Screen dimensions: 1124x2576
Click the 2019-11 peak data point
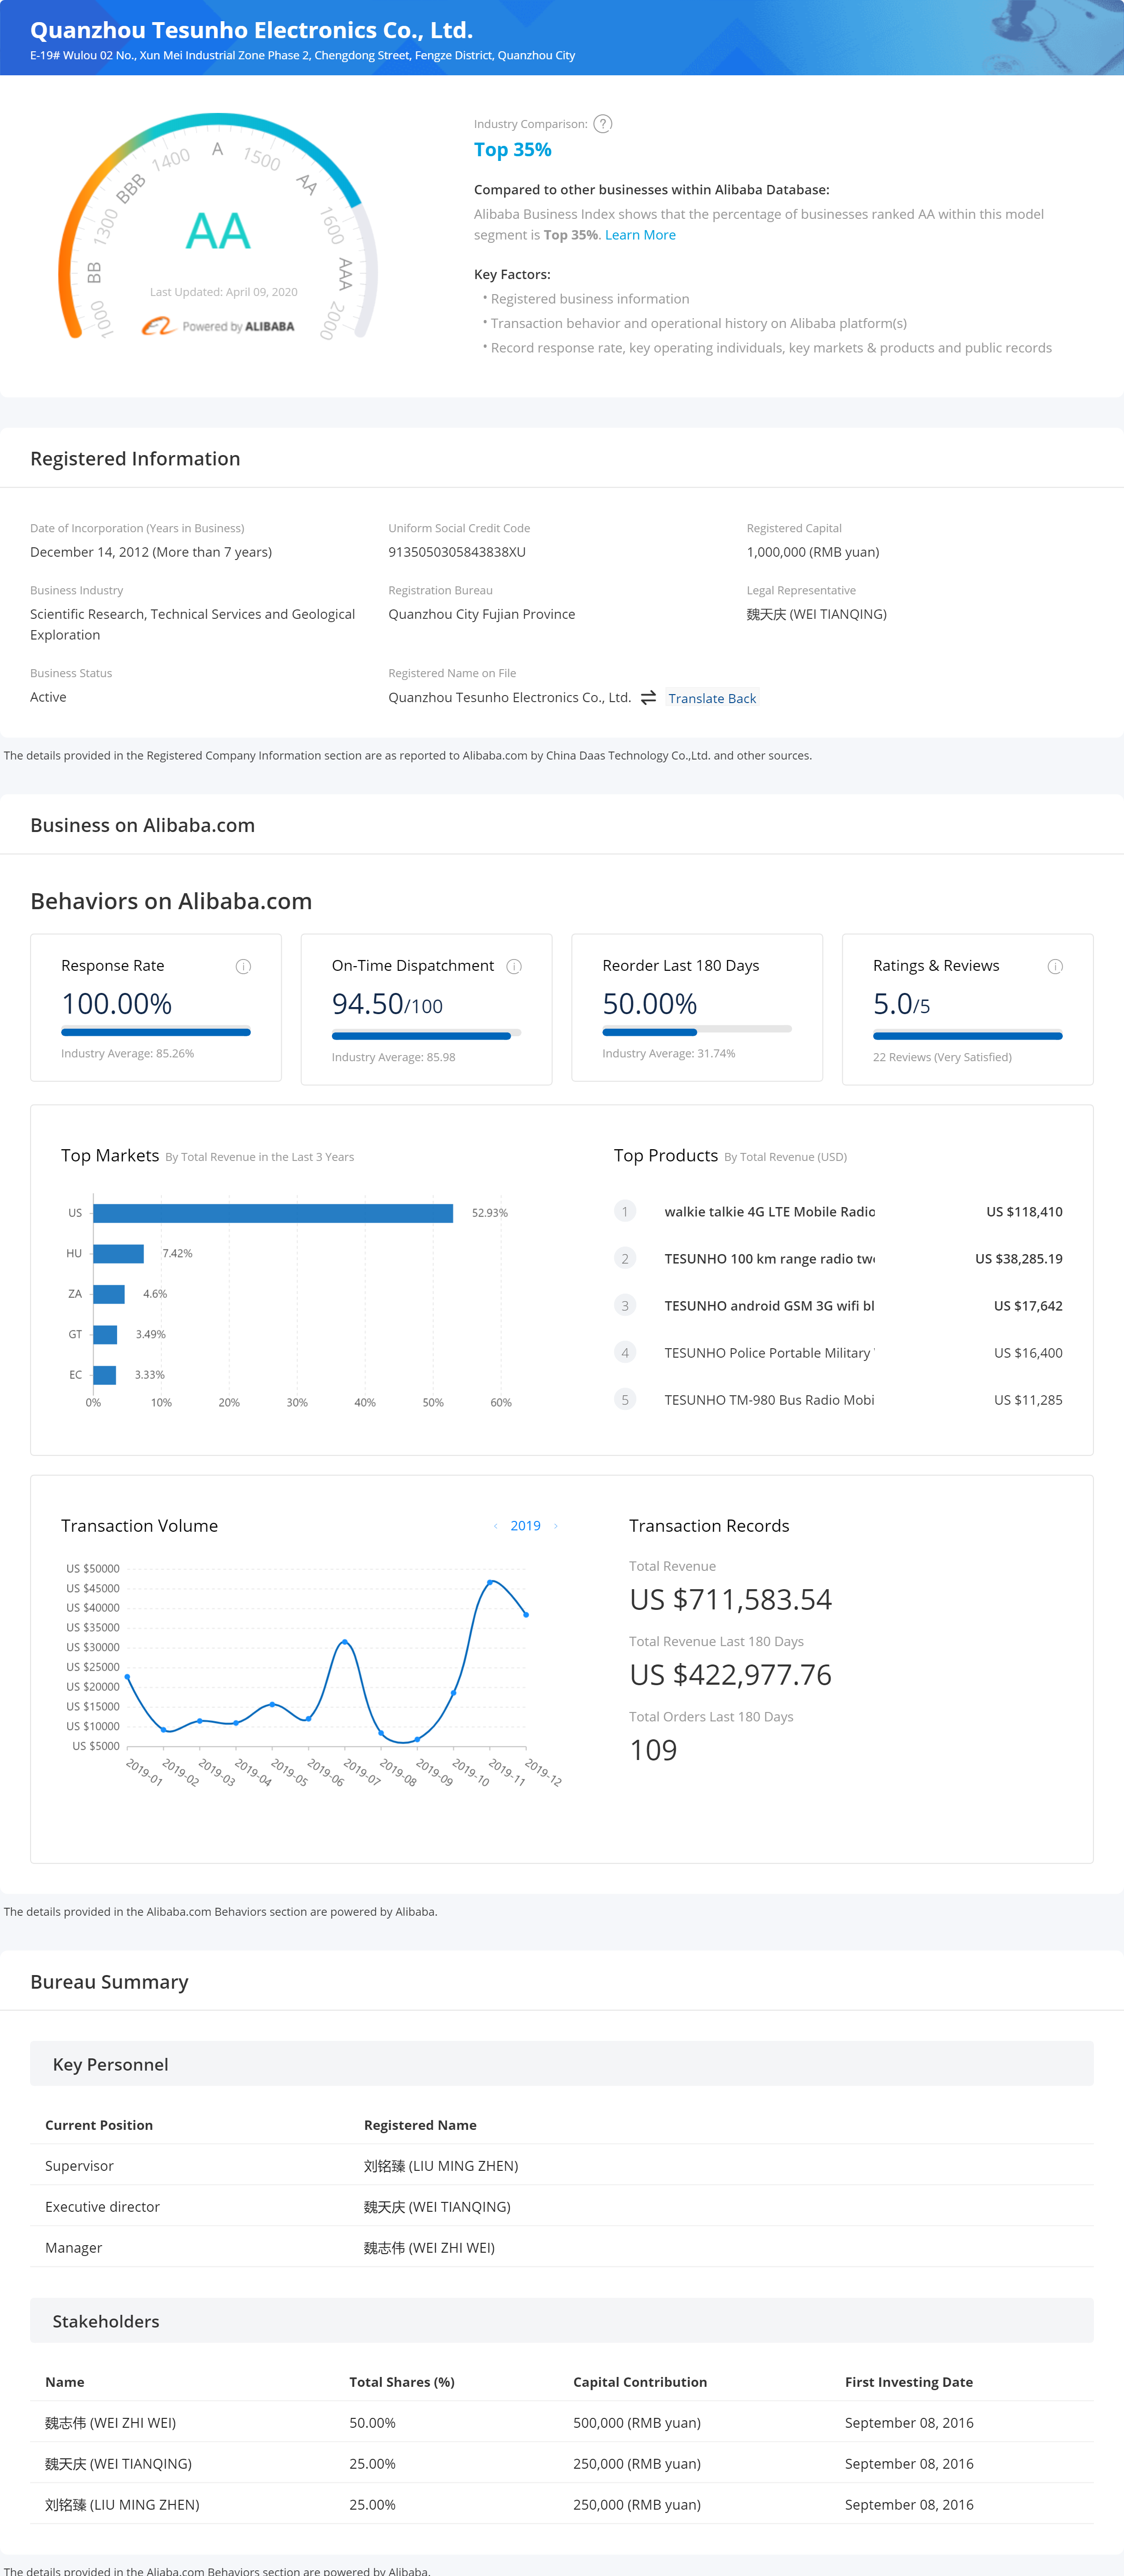(x=490, y=1582)
